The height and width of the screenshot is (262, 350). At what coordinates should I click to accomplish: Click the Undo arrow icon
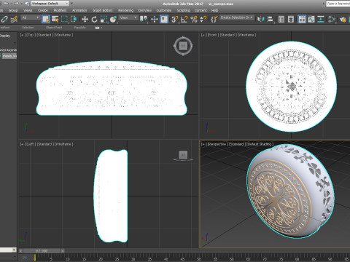click(x=6, y=4)
